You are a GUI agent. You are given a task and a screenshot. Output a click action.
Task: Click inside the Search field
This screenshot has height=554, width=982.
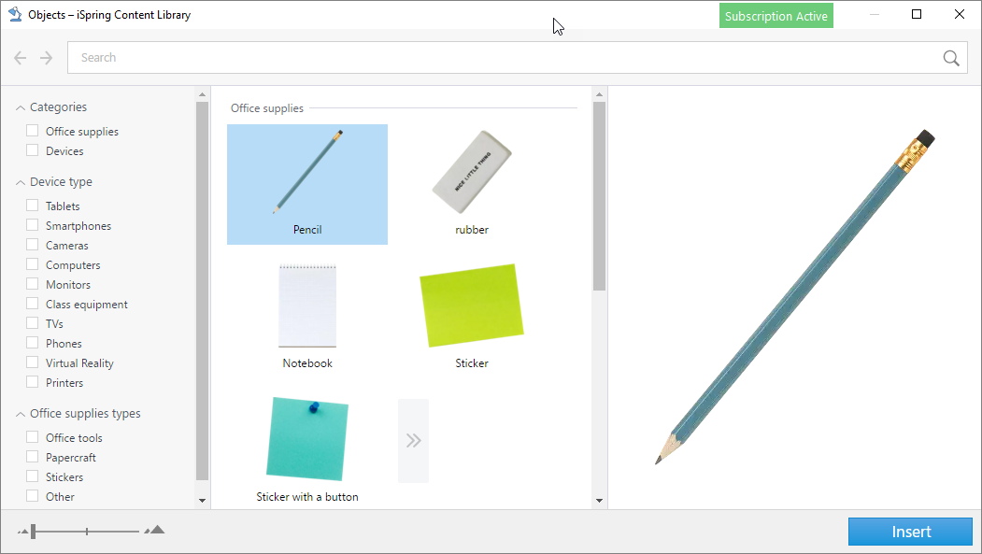(x=374, y=57)
